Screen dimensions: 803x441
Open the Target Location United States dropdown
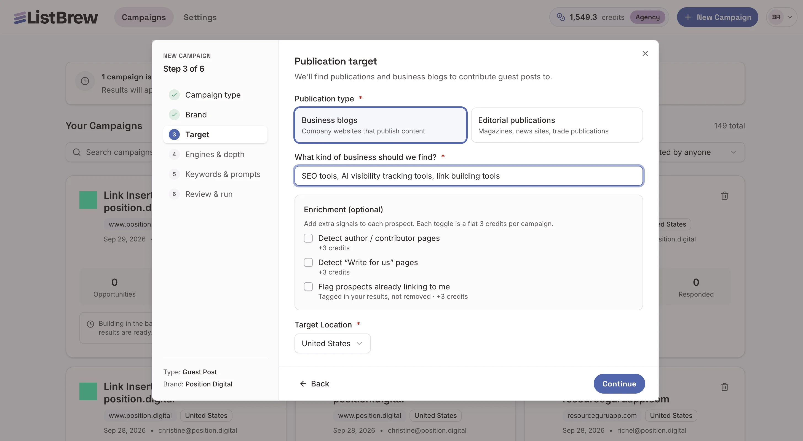coord(332,343)
